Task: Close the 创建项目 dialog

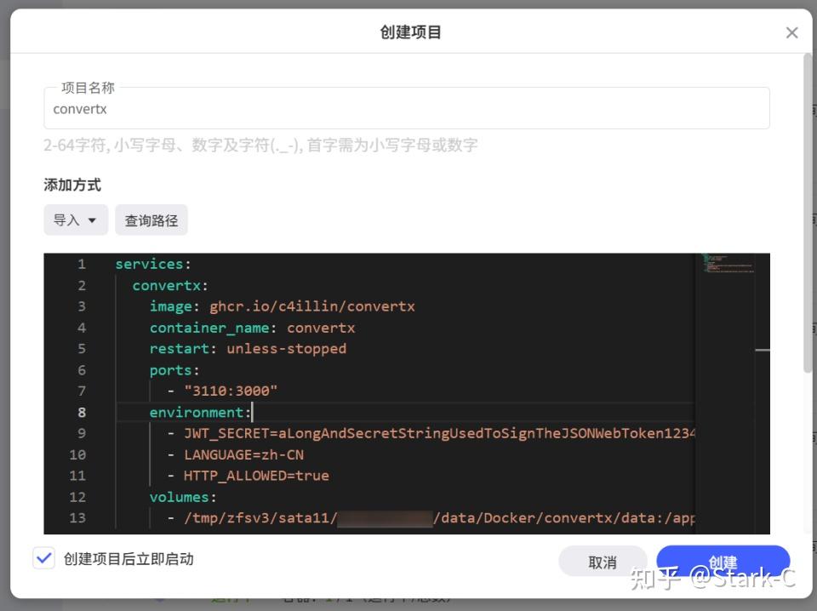Action: click(x=791, y=31)
